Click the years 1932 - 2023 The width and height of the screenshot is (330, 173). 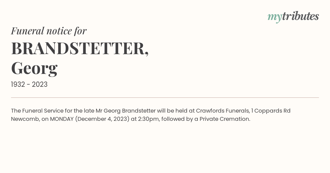point(29,85)
